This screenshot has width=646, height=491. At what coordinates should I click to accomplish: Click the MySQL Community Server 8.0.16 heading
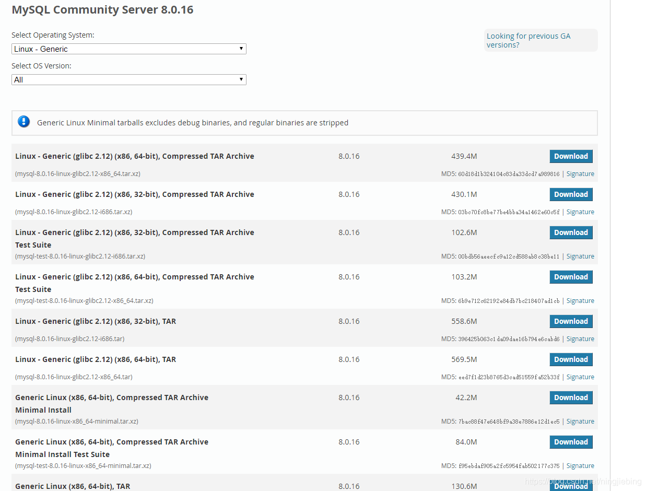point(102,10)
